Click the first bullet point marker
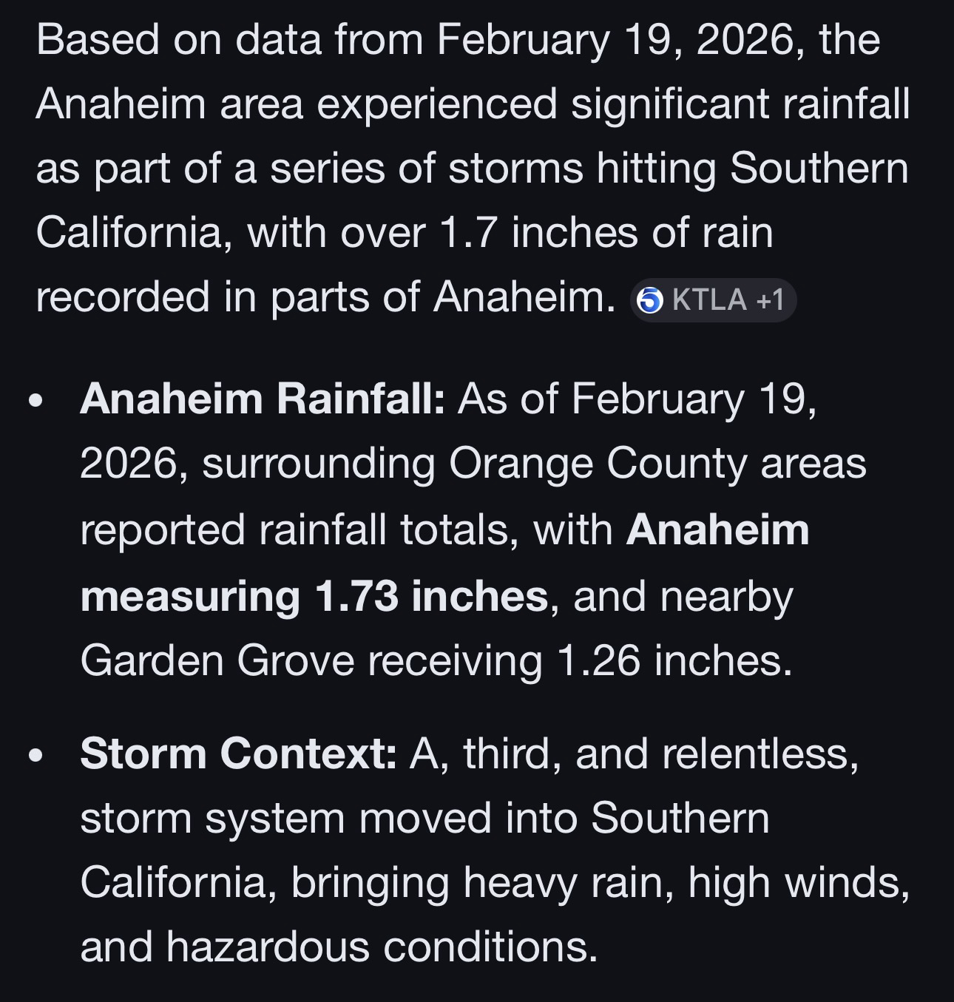This screenshot has width=954, height=1002. coord(35,402)
